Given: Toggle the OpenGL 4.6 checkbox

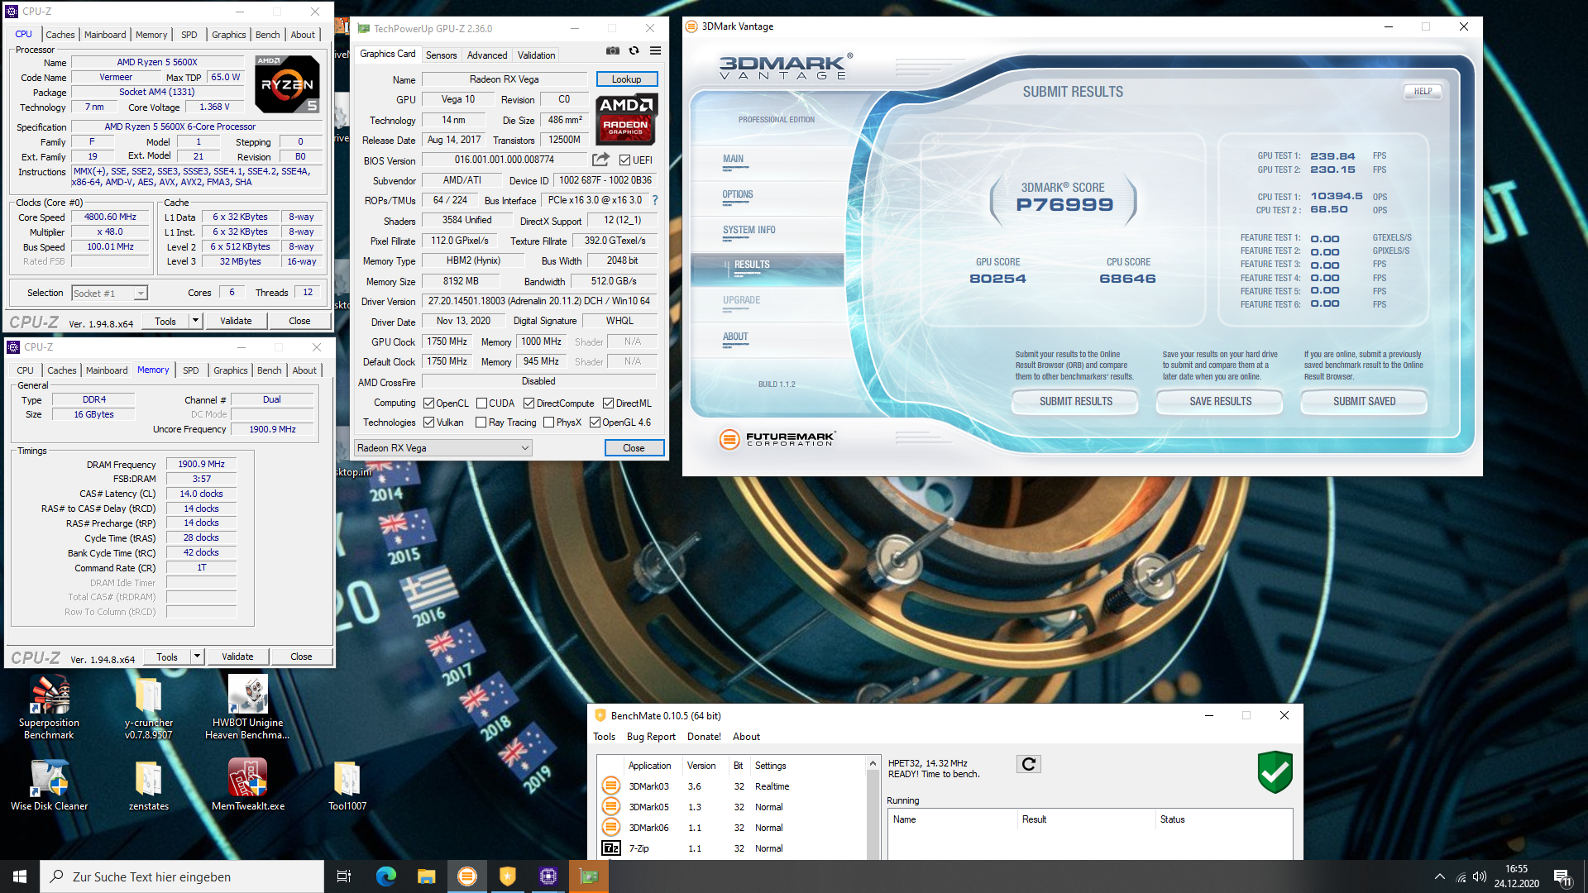Looking at the screenshot, I should pyautogui.click(x=595, y=423).
